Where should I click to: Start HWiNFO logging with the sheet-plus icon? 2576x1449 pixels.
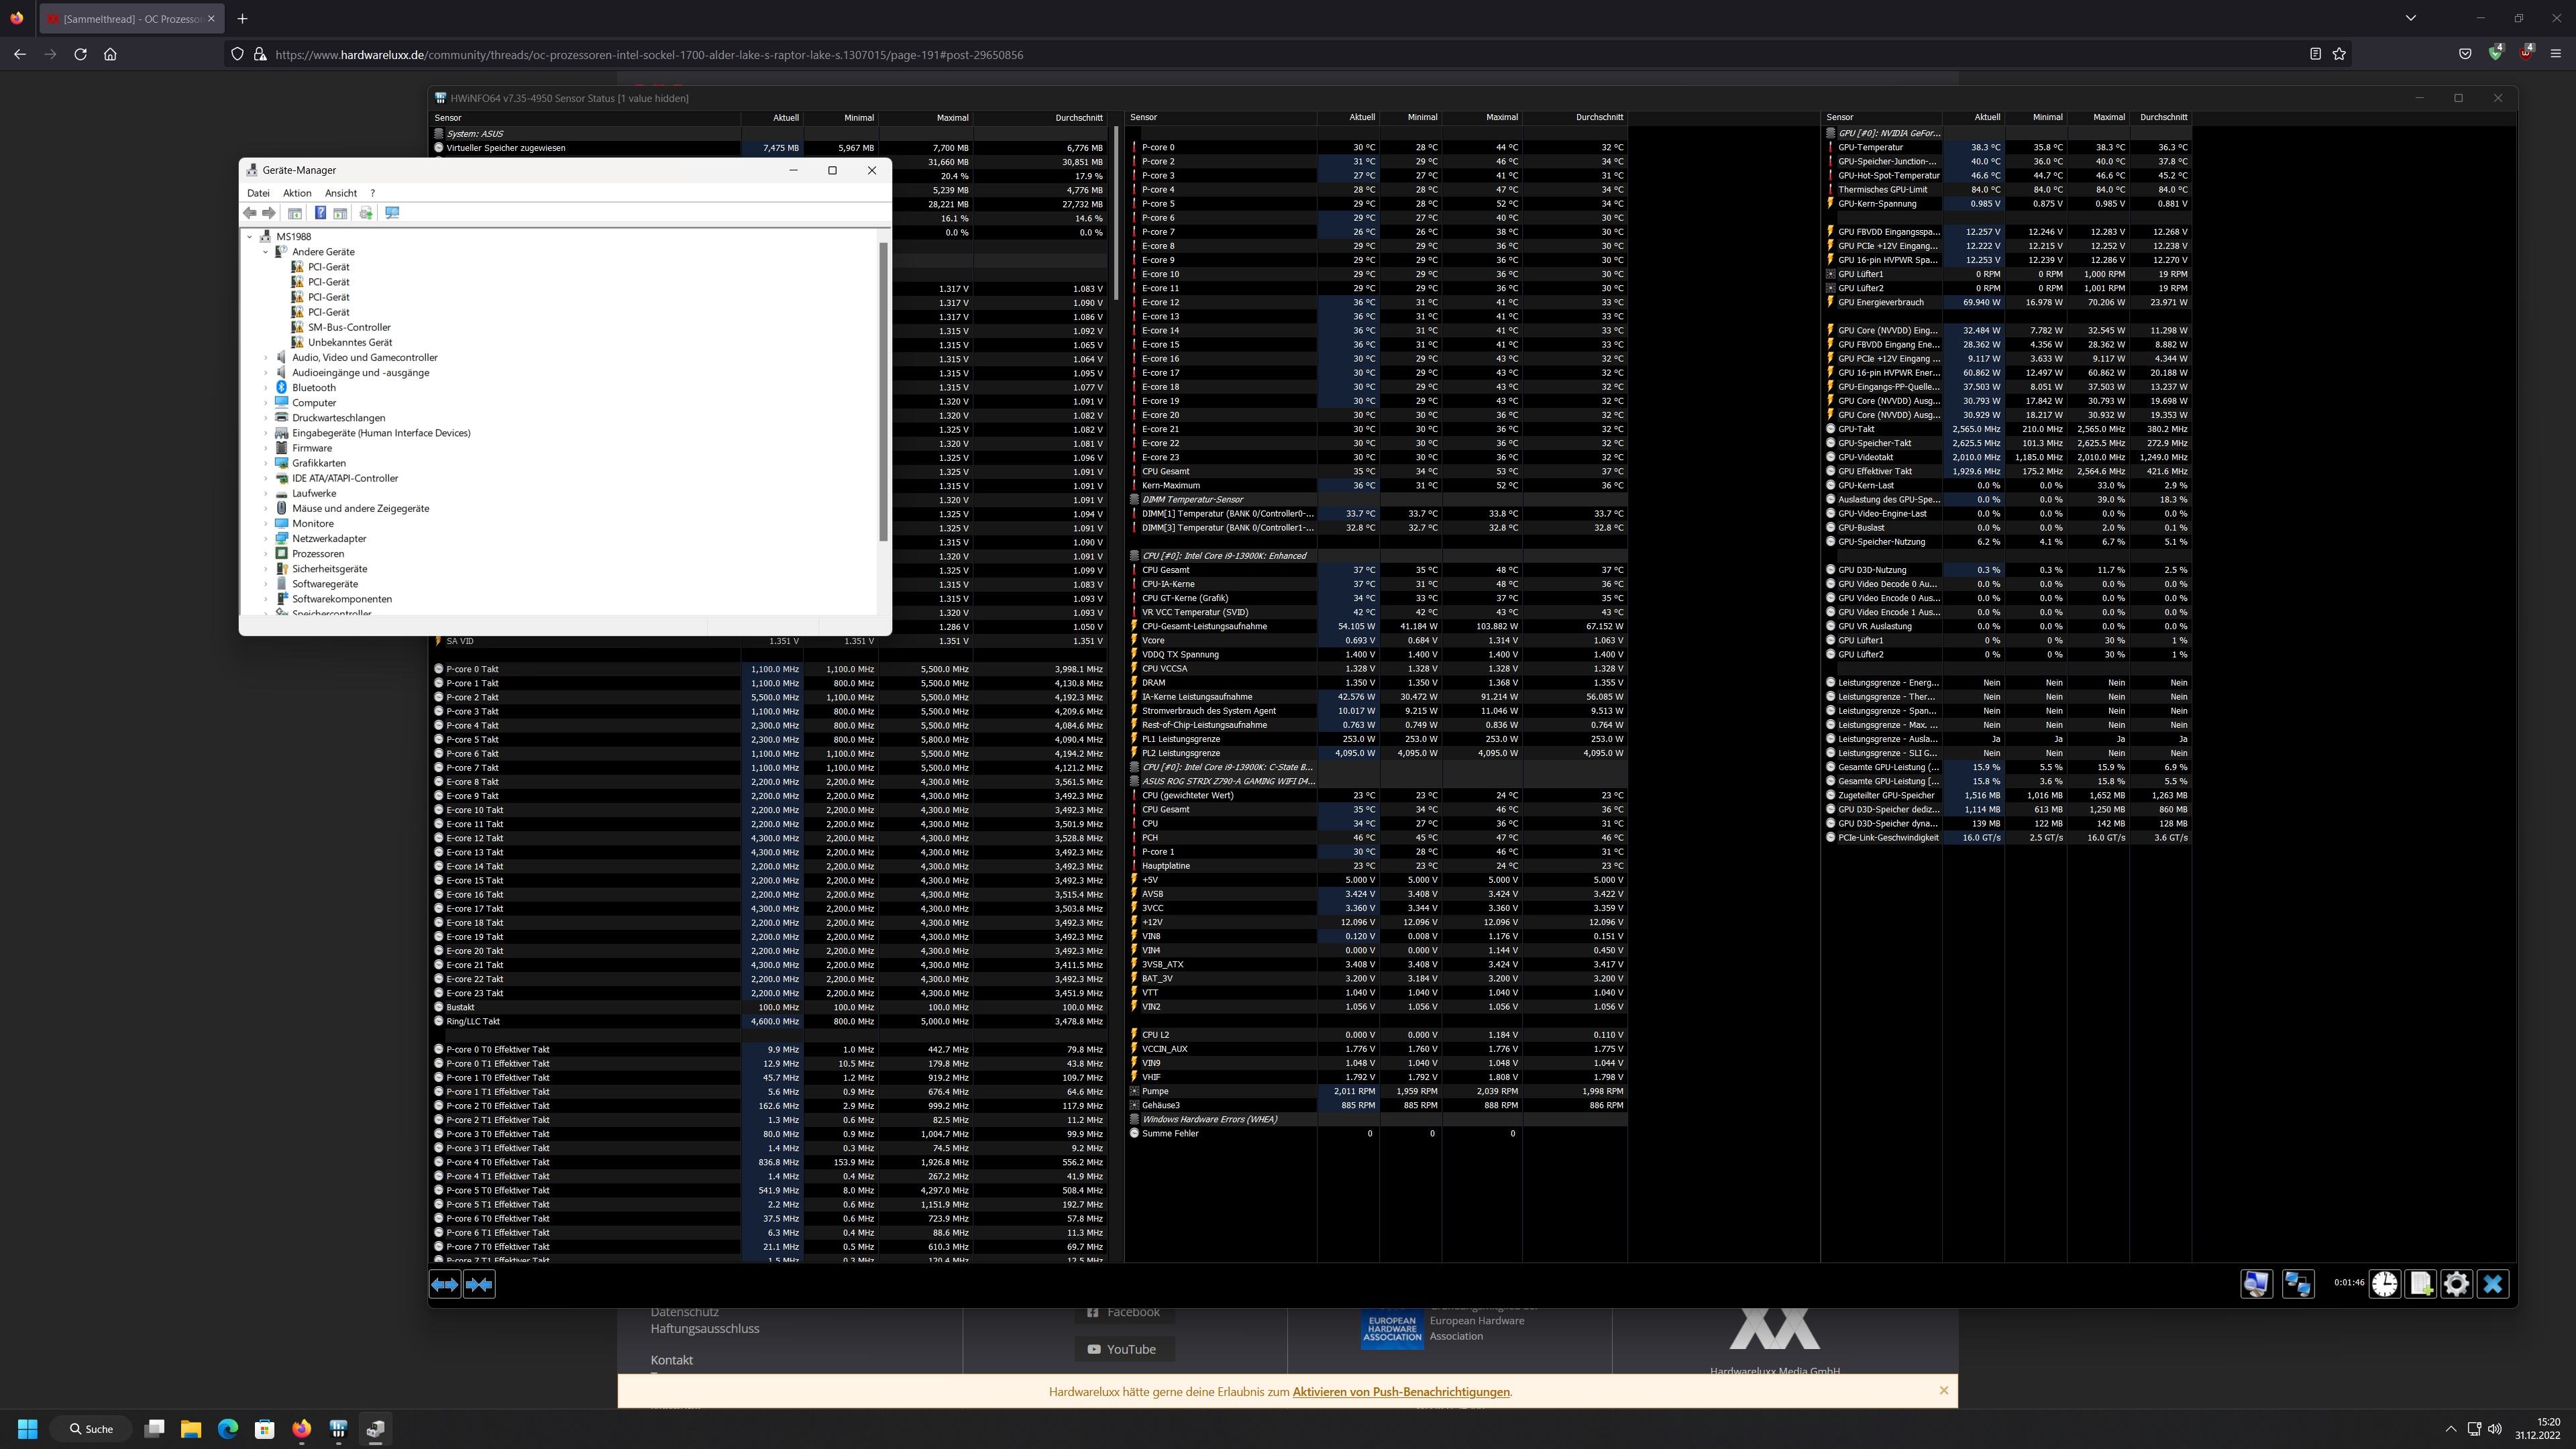2421,1284
